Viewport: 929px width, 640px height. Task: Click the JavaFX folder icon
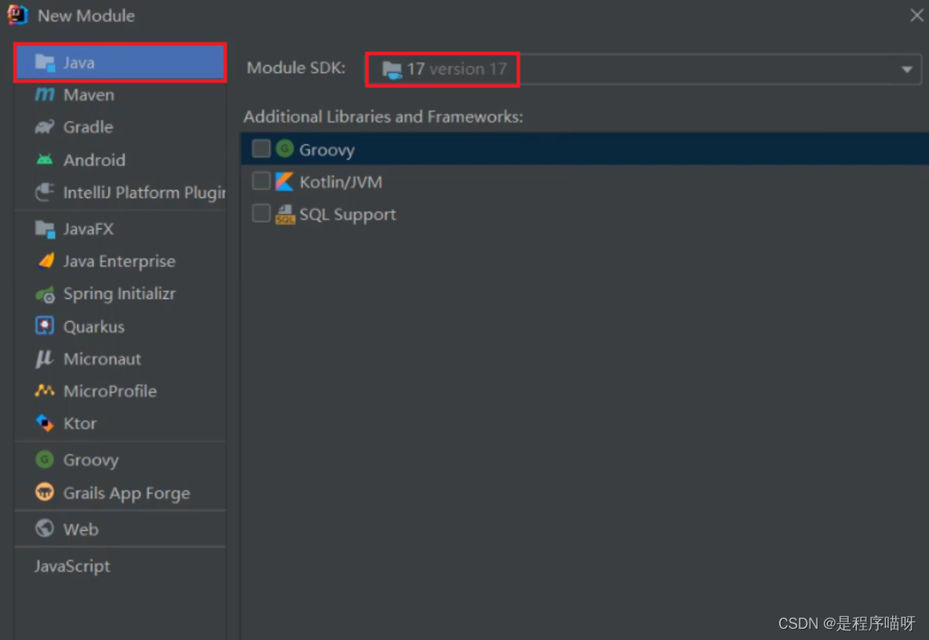click(45, 229)
